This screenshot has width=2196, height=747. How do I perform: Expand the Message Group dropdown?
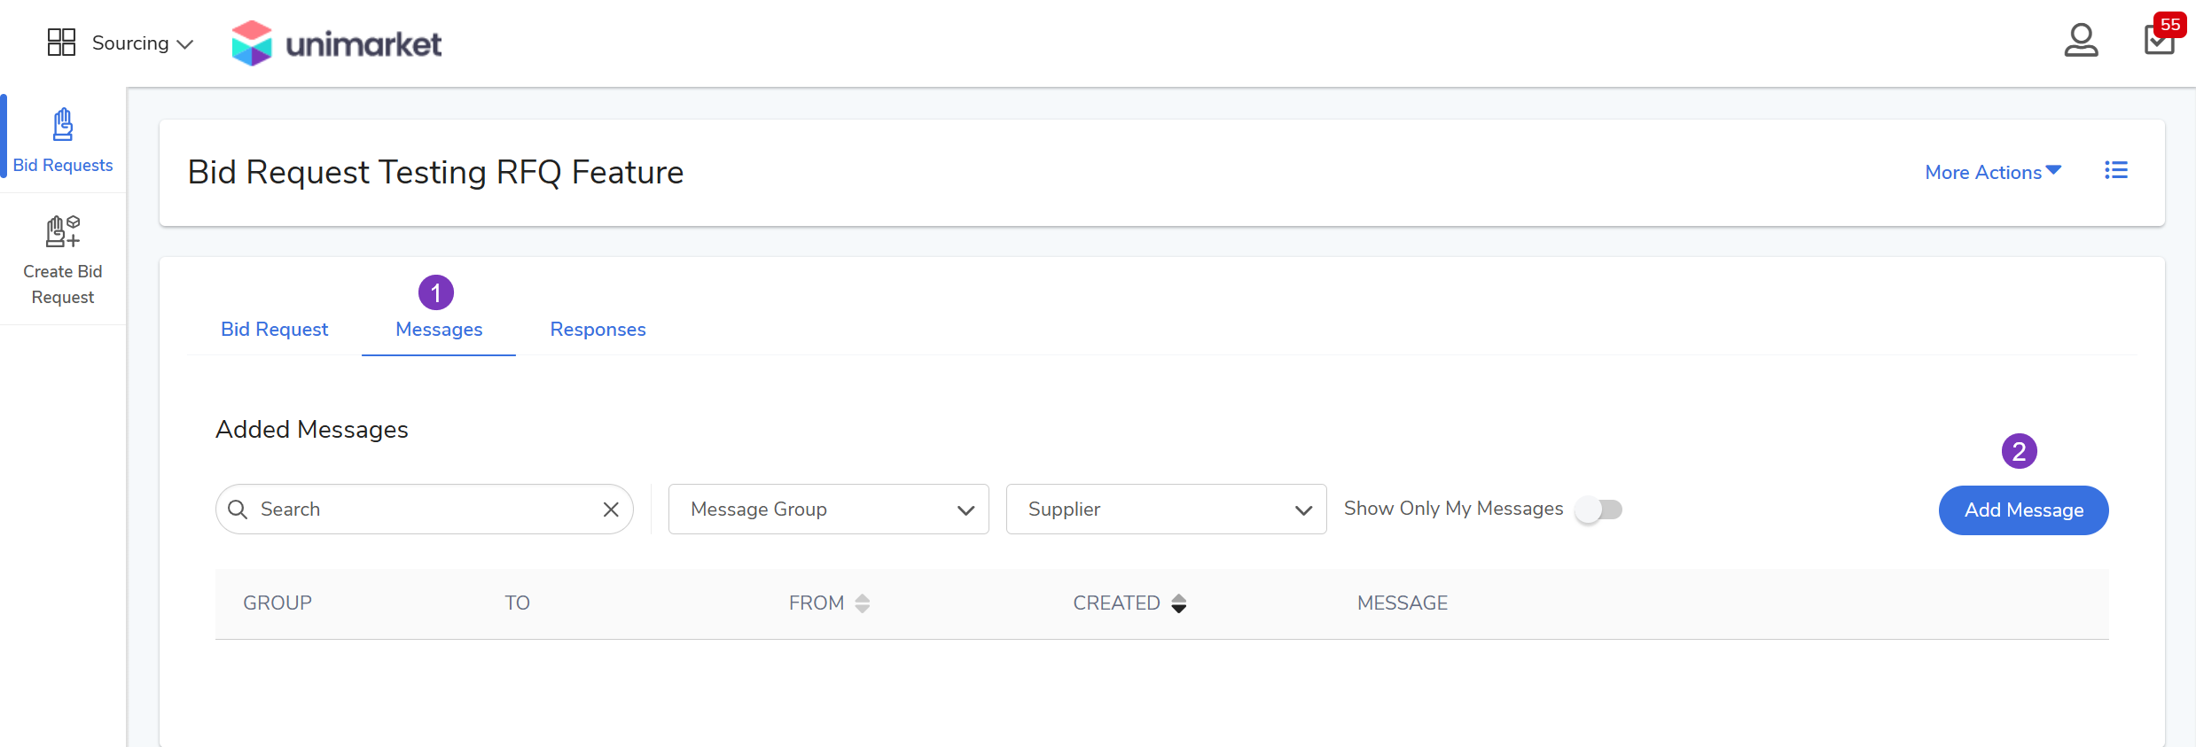click(828, 510)
